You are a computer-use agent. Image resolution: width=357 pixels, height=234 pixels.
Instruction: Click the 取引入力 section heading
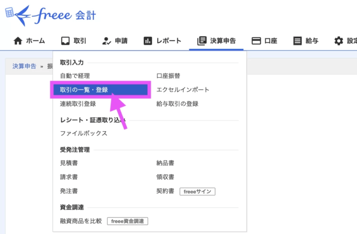click(72, 62)
